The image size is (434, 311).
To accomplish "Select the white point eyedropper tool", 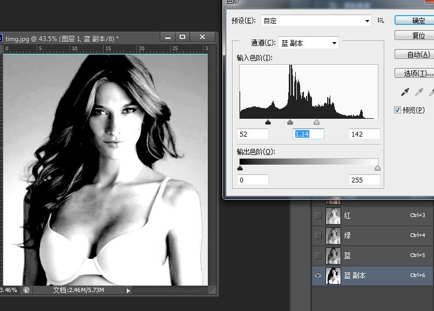I will pyautogui.click(x=432, y=92).
